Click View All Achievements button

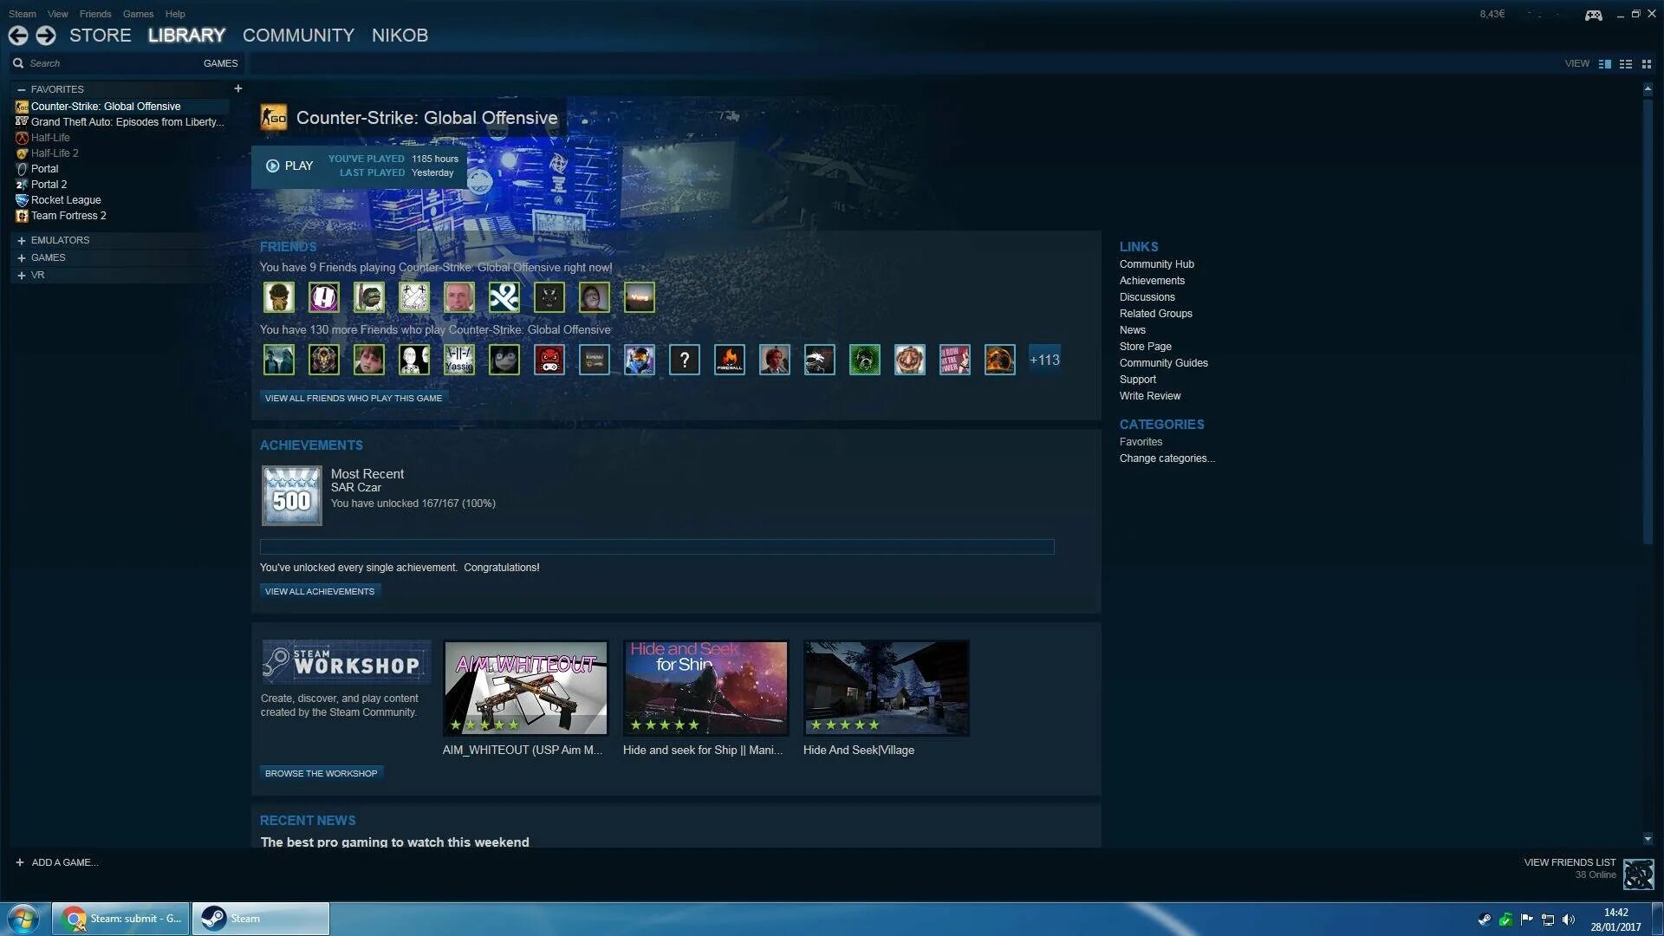pyautogui.click(x=320, y=591)
